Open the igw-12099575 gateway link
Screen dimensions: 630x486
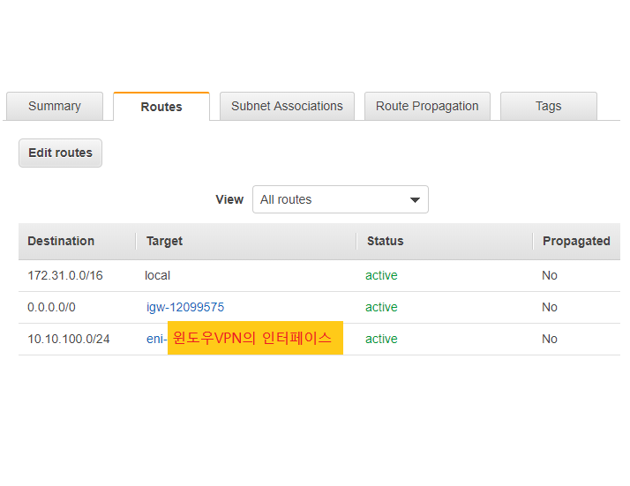coord(185,307)
